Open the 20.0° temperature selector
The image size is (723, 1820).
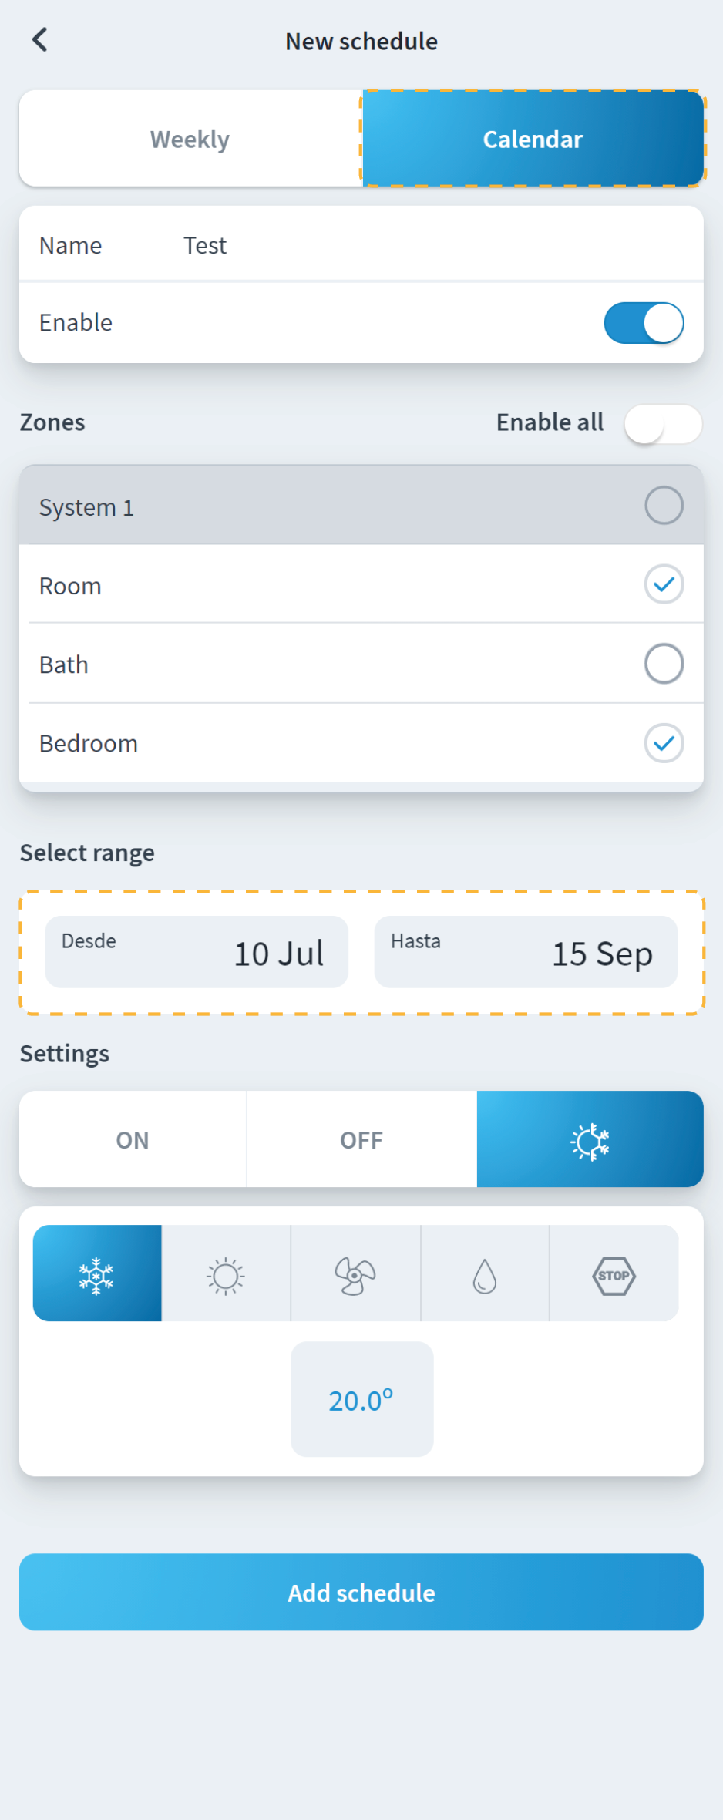click(361, 1400)
